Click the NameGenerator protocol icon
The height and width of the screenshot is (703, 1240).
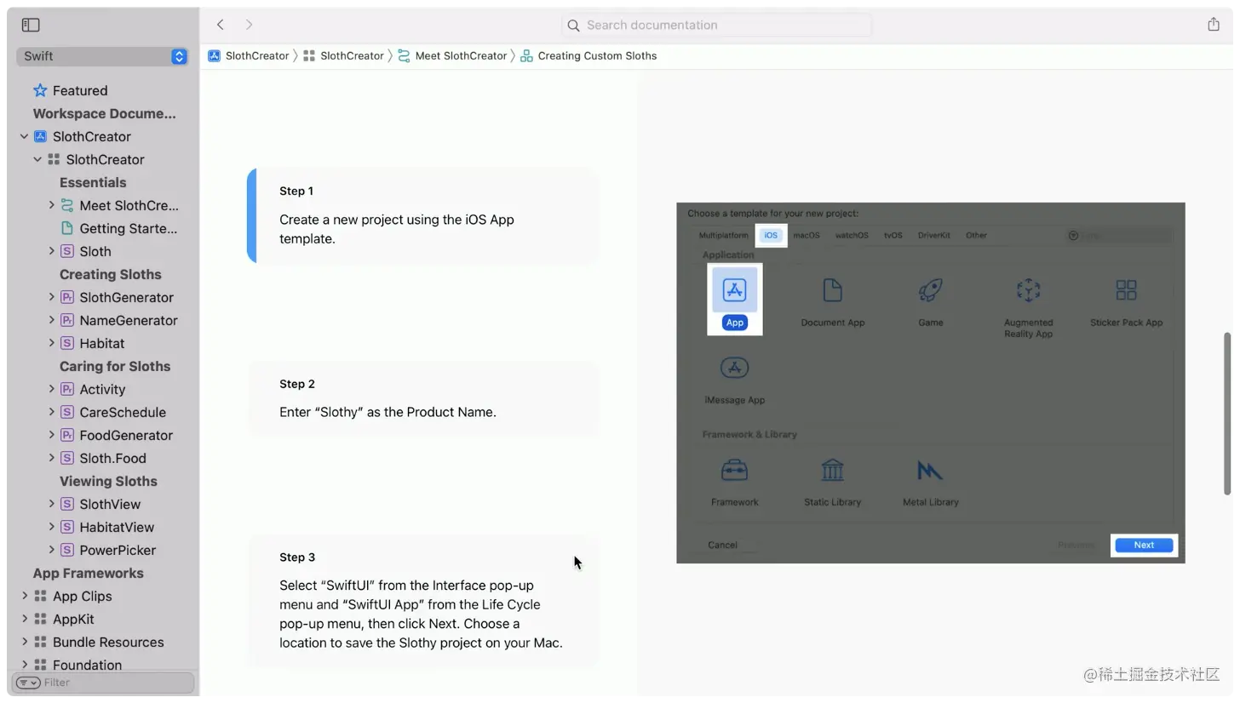point(67,320)
